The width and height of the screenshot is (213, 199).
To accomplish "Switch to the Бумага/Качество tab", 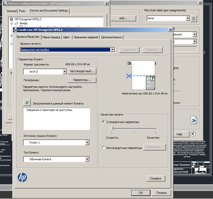I will (28, 37).
